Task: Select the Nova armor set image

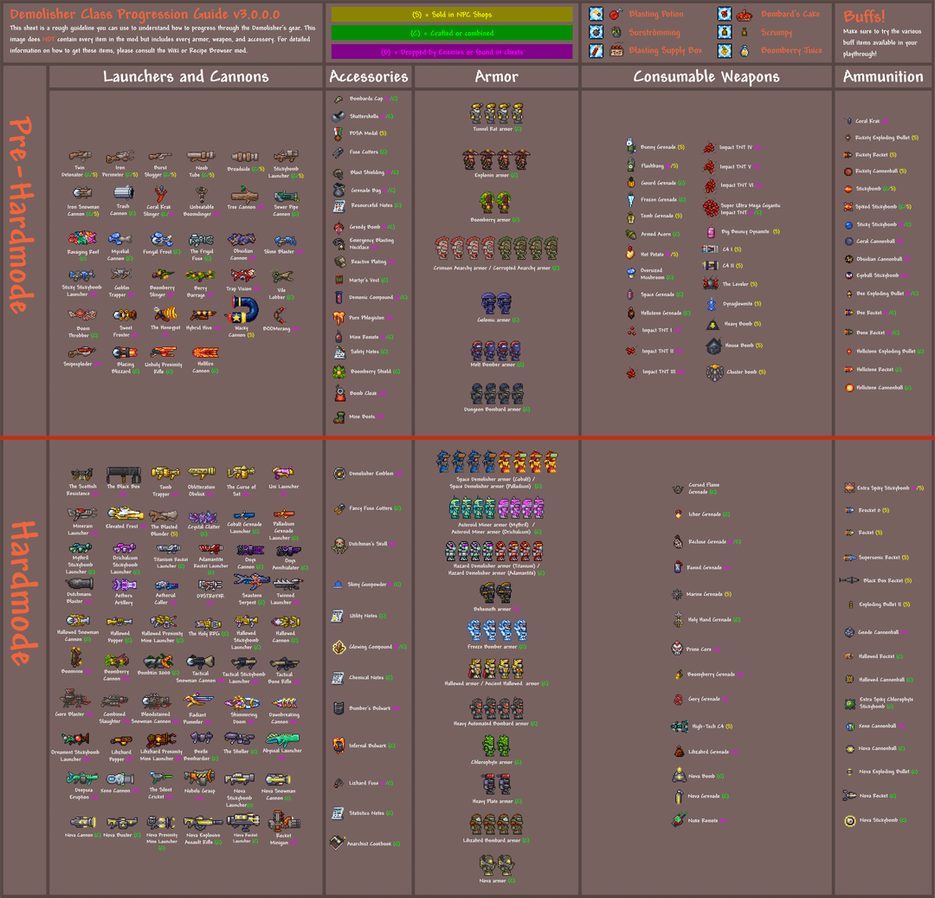Action: click(496, 865)
